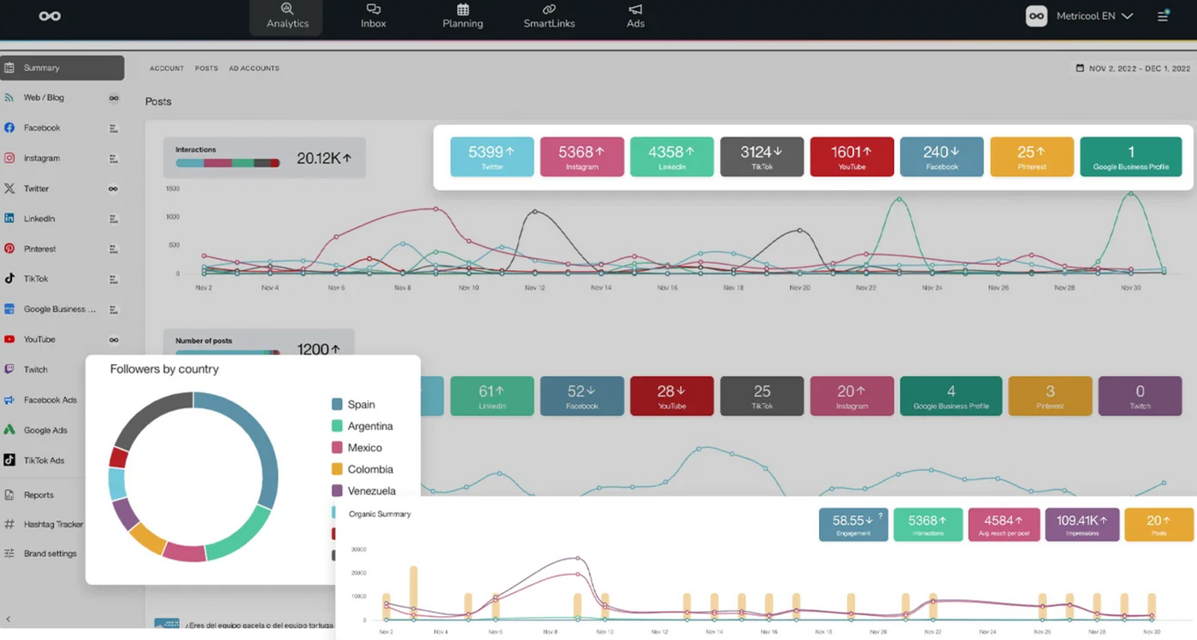The image size is (1197, 640).
Task: Click the Engagement 58.55 summary card
Action: [852, 525]
